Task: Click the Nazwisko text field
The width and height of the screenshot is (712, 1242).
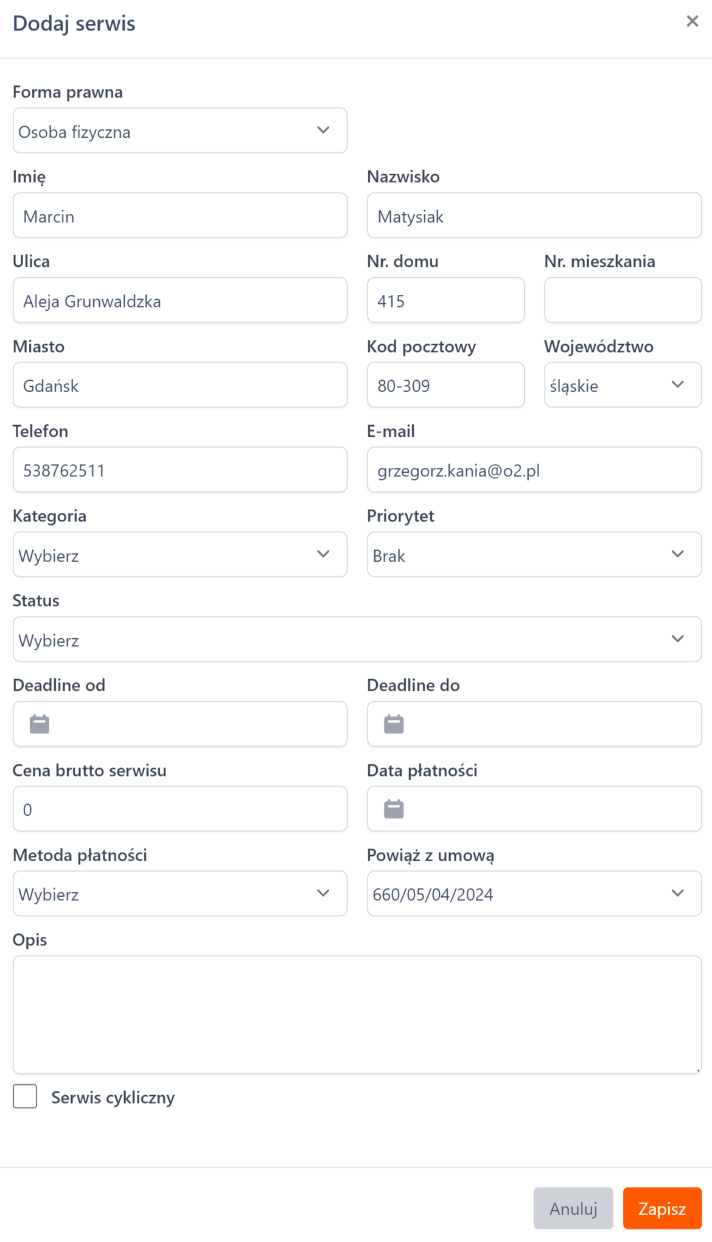Action: pyautogui.click(x=534, y=216)
